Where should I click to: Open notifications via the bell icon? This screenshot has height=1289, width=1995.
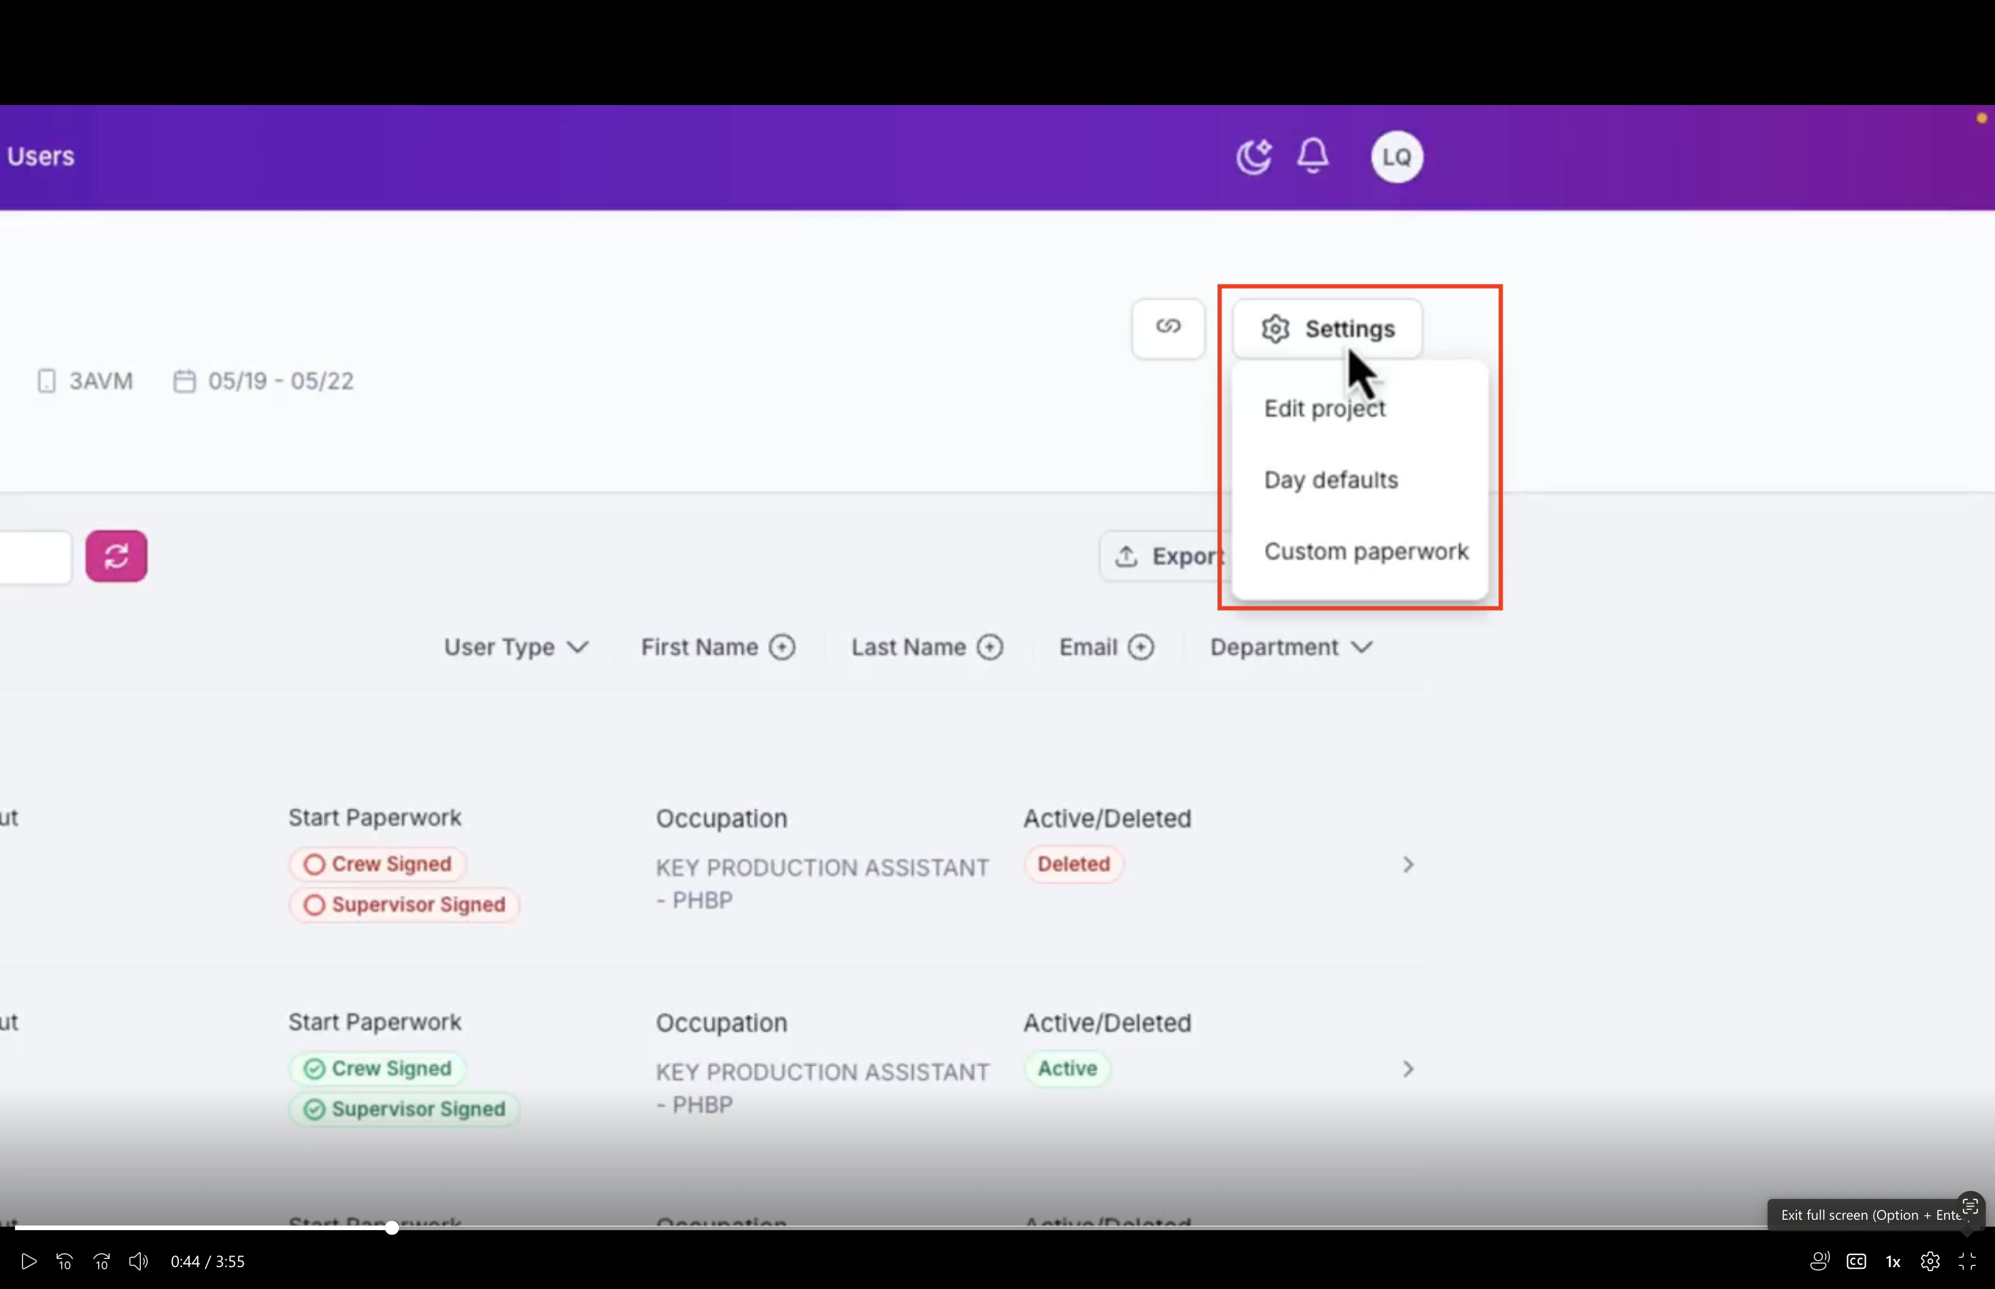(1313, 156)
